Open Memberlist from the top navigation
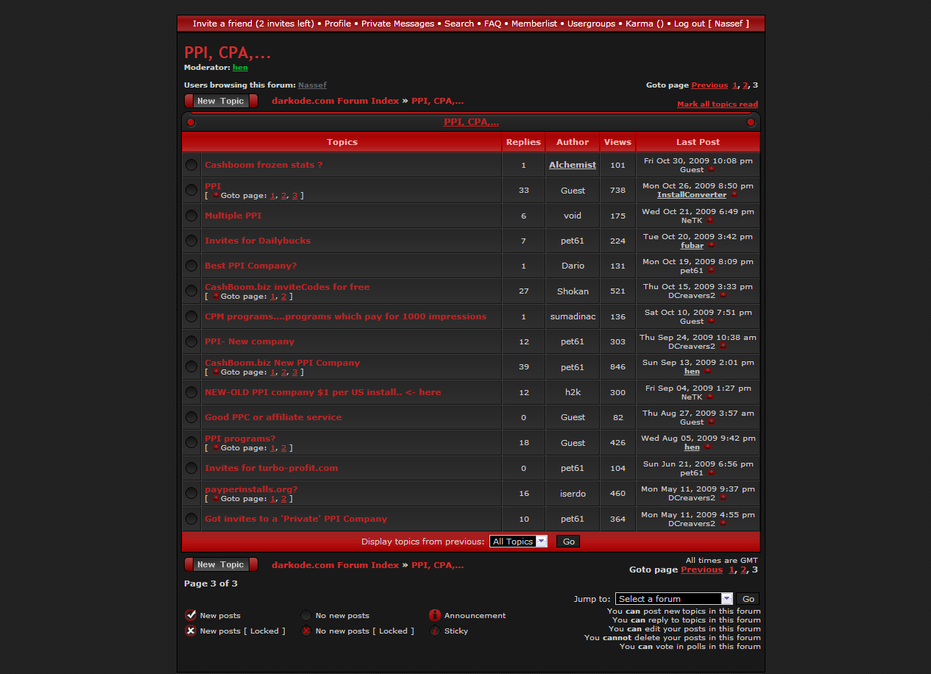The width and height of the screenshot is (931, 674). [x=534, y=24]
